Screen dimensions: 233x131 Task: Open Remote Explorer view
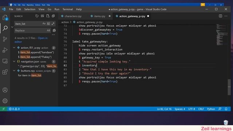pos(5,61)
